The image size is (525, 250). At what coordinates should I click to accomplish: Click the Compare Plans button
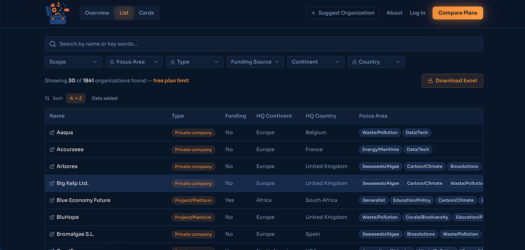[x=458, y=13]
